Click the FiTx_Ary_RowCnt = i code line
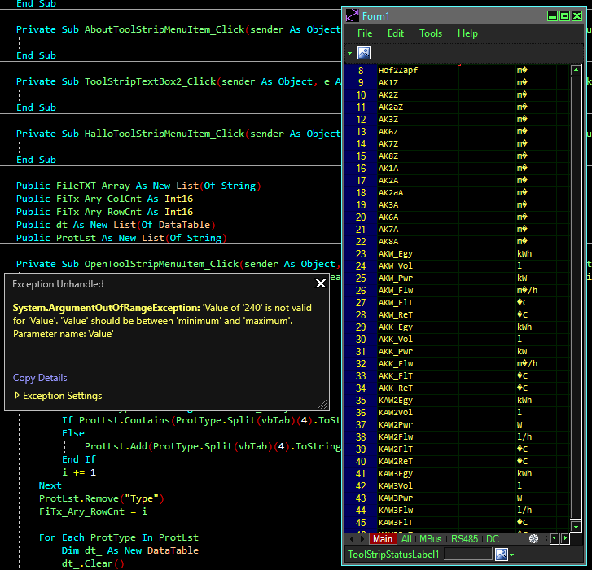The height and width of the screenshot is (570, 592). [x=94, y=511]
